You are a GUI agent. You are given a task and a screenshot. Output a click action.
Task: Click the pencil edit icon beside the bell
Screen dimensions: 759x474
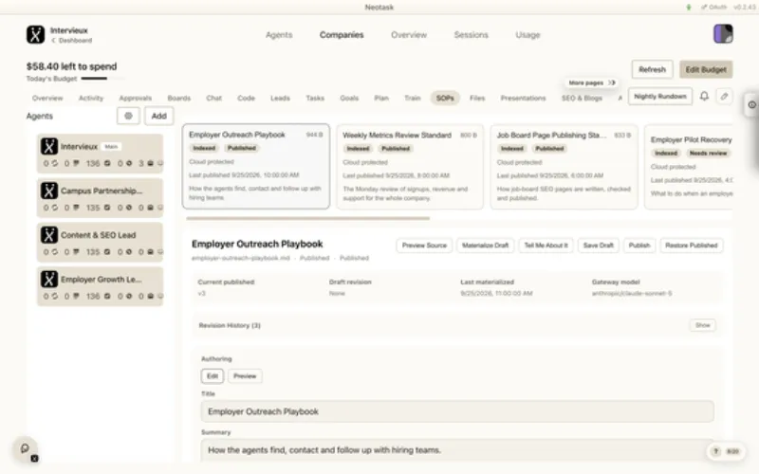pos(724,97)
